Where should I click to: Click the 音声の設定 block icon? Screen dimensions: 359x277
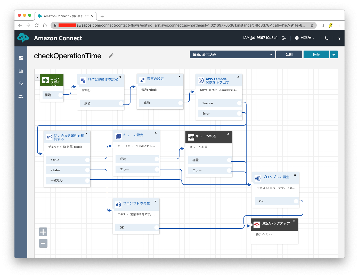click(142, 80)
